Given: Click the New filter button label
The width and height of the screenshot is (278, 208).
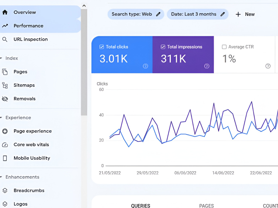Looking at the screenshot, I should [x=250, y=14].
